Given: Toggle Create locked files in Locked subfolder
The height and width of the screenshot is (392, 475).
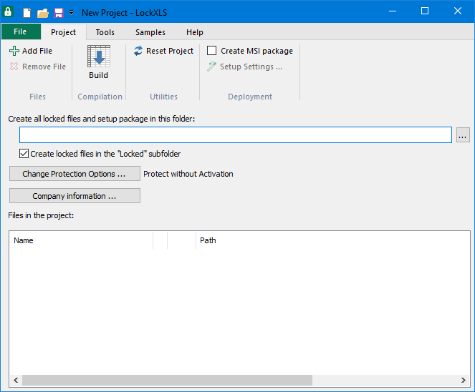Looking at the screenshot, I should [24, 154].
